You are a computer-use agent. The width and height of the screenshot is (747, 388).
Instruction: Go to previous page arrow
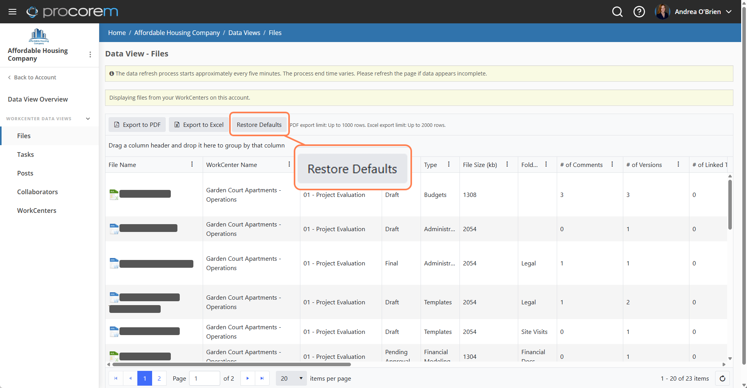(x=130, y=378)
